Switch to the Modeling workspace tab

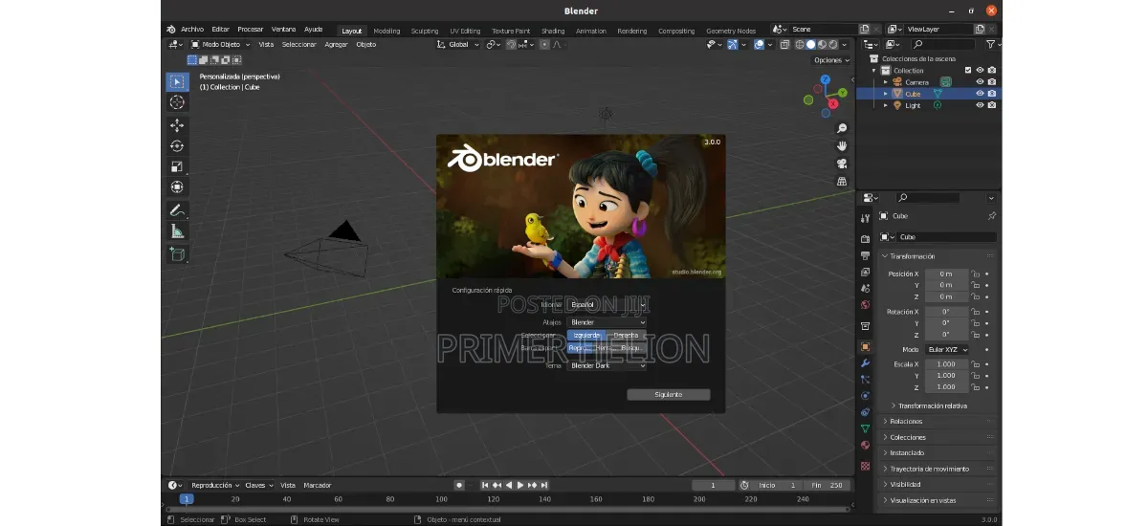click(x=386, y=31)
